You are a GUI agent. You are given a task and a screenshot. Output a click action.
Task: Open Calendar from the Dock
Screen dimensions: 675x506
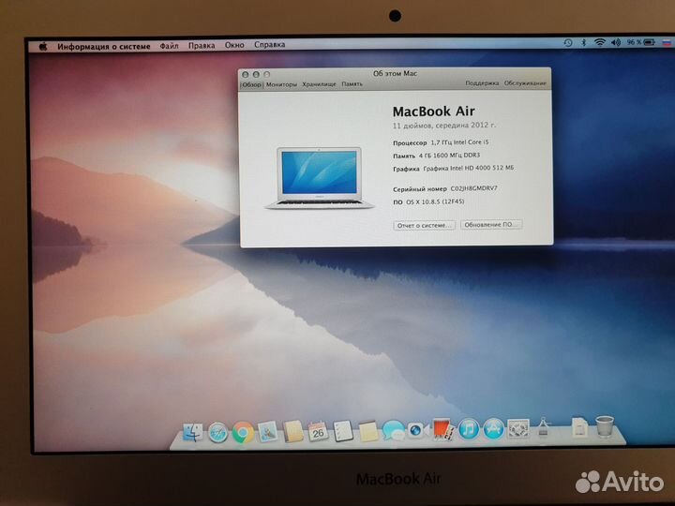click(318, 431)
